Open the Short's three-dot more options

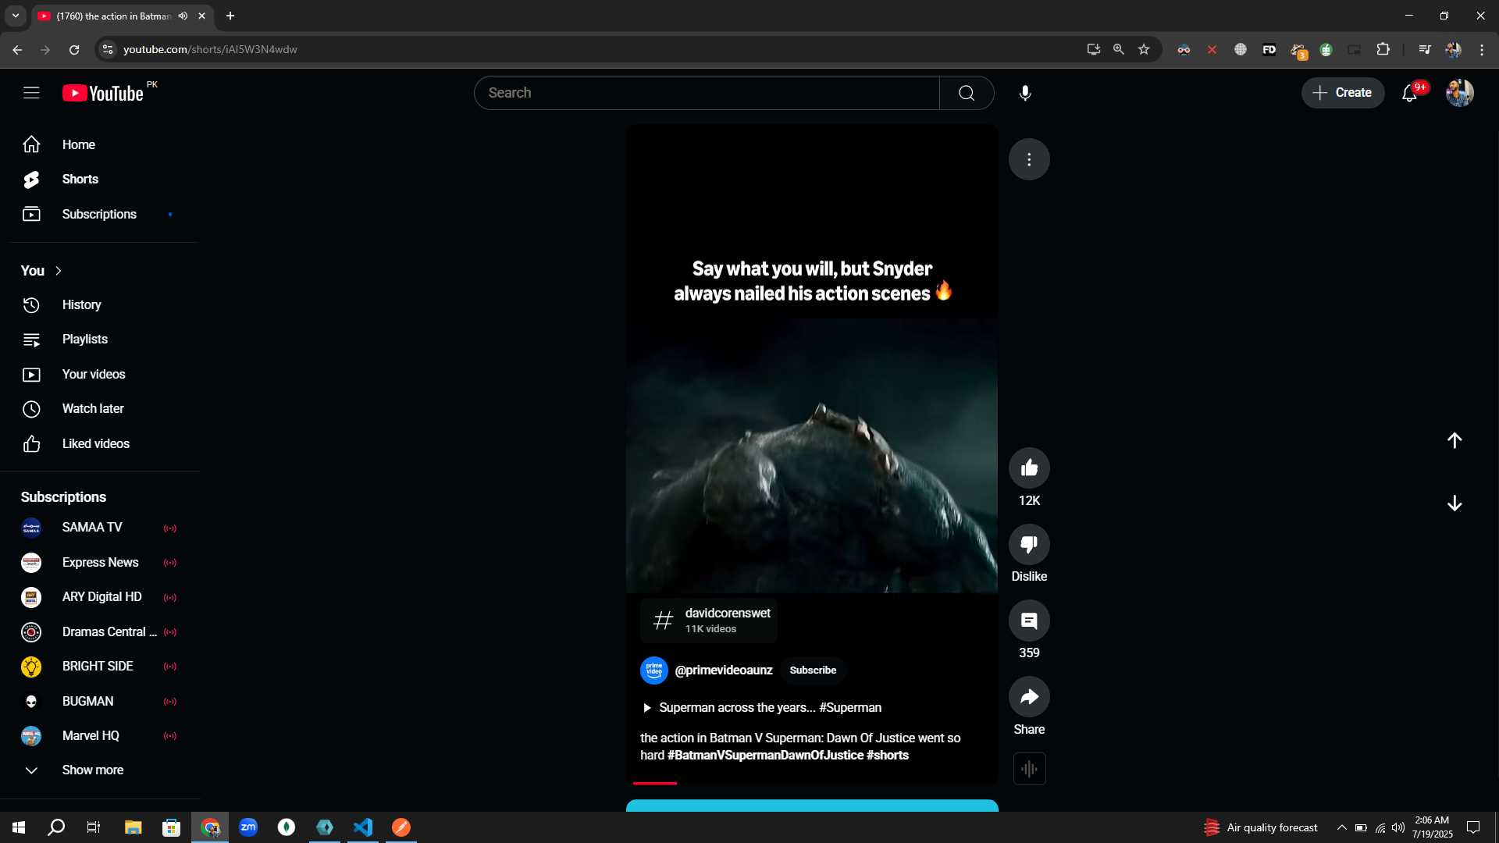click(x=1029, y=159)
